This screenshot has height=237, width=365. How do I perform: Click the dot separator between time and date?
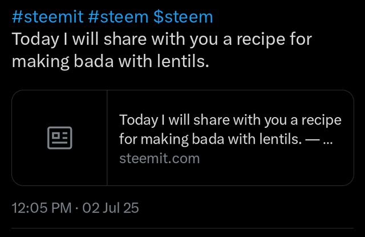click(x=77, y=208)
